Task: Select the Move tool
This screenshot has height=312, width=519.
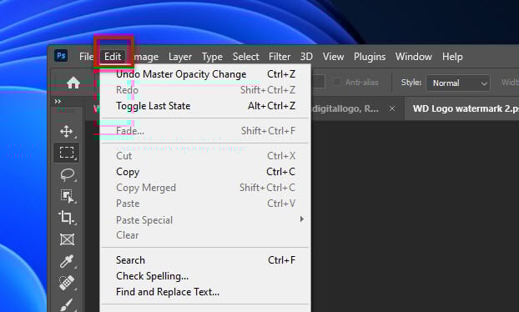Action: click(67, 131)
